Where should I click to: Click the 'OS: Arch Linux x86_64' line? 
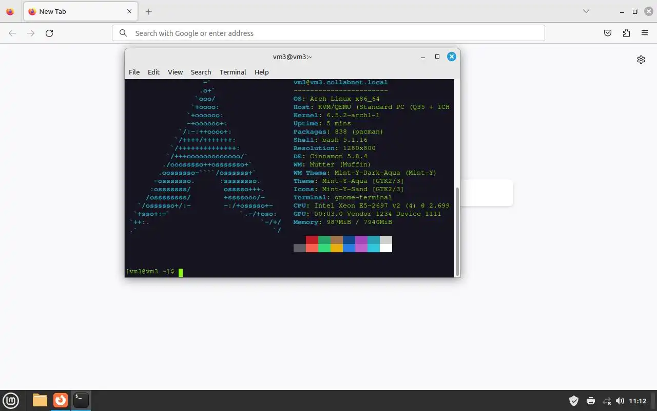[x=337, y=99]
